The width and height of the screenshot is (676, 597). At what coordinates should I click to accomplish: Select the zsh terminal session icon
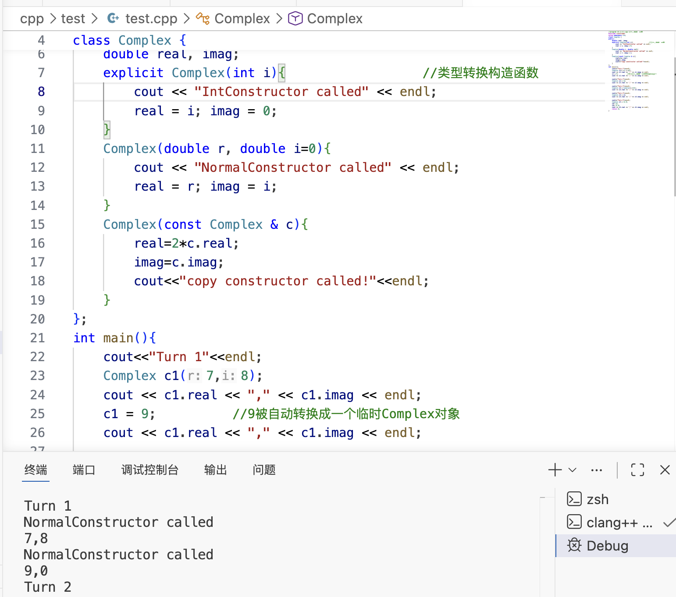574,499
